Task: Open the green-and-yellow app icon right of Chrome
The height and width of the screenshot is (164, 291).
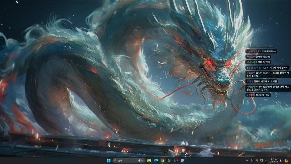Action: click(169, 161)
